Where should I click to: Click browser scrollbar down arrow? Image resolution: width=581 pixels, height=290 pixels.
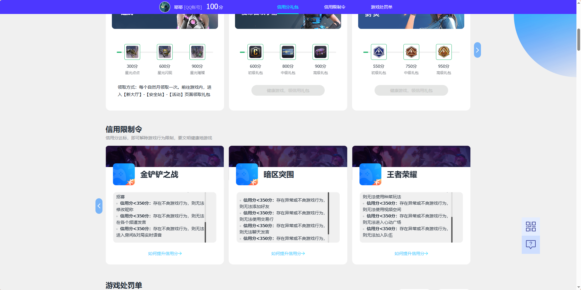click(x=579, y=287)
